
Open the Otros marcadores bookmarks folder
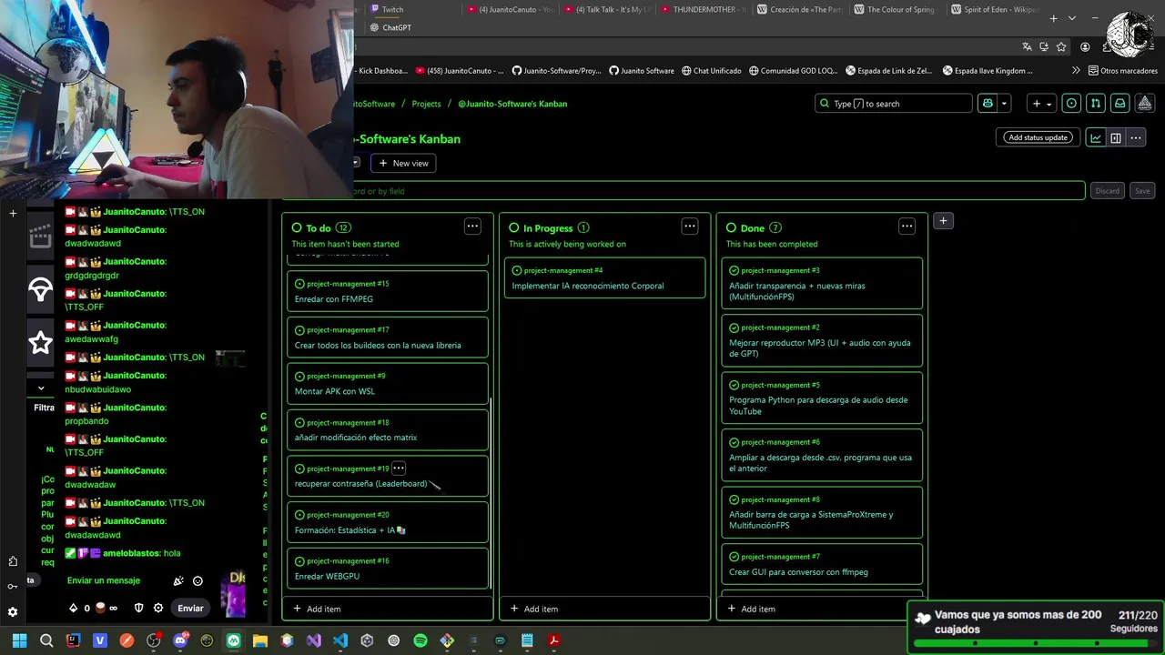1122,70
